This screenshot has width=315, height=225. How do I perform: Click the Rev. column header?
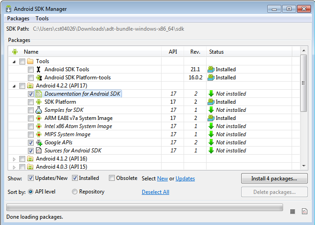(195, 52)
